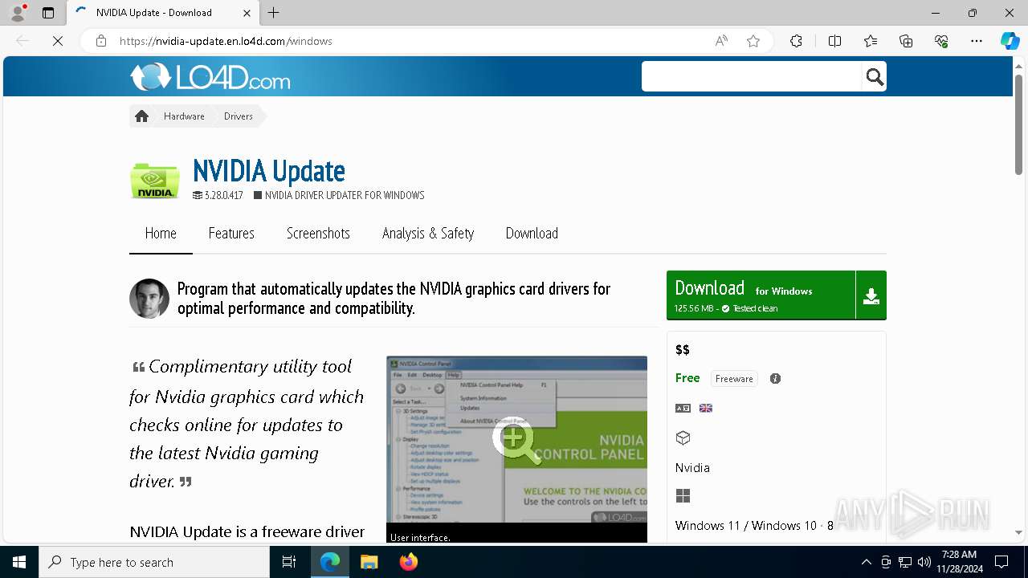Viewport: 1028px width, 578px height.
Task: Click the LO4D.com logo
Action: click(210, 77)
